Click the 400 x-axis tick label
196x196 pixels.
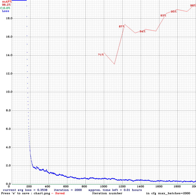(x=47, y=187)
